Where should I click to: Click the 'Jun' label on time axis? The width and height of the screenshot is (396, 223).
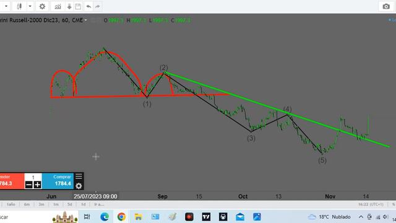pyautogui.click(x=51, y=196)
